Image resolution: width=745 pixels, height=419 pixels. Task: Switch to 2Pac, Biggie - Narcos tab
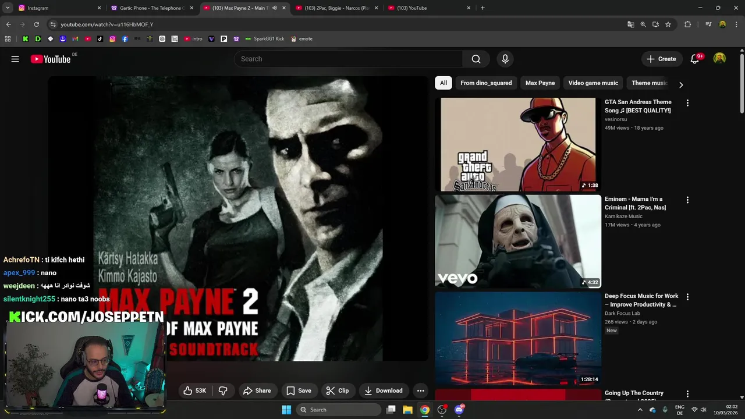(336, 8)
